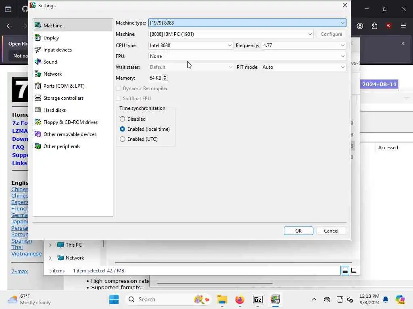Viewport: 413px width, 309px height.
Task: Open Floppy & CD-ROM drives category
Action: (73, 122)
